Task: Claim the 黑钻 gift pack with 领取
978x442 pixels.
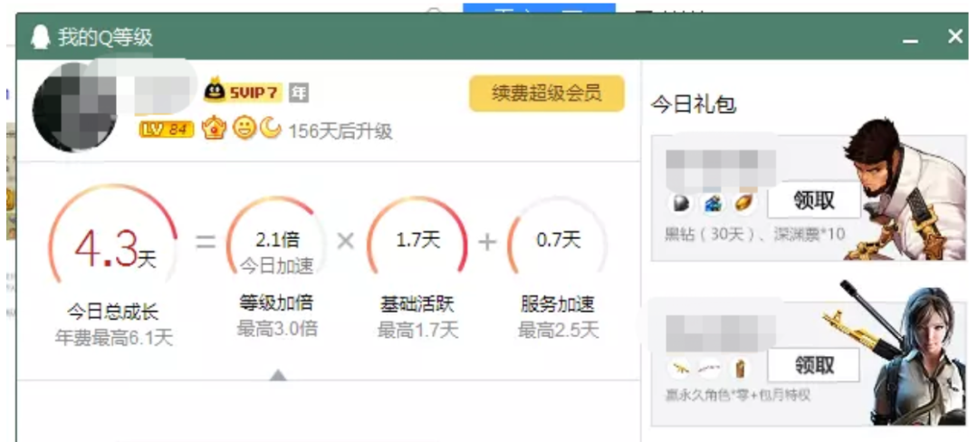Action: 813,201
